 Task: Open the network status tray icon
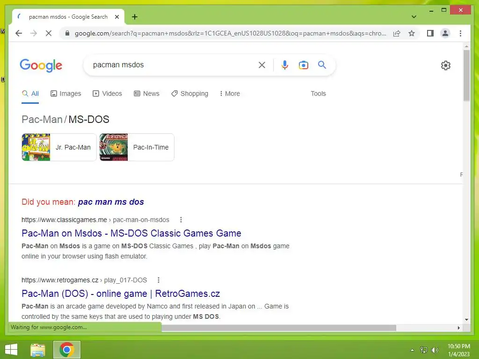coord(424,350)
